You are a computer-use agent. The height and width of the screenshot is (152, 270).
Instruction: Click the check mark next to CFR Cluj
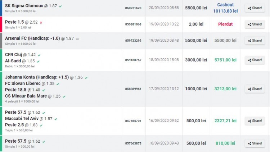39,55
